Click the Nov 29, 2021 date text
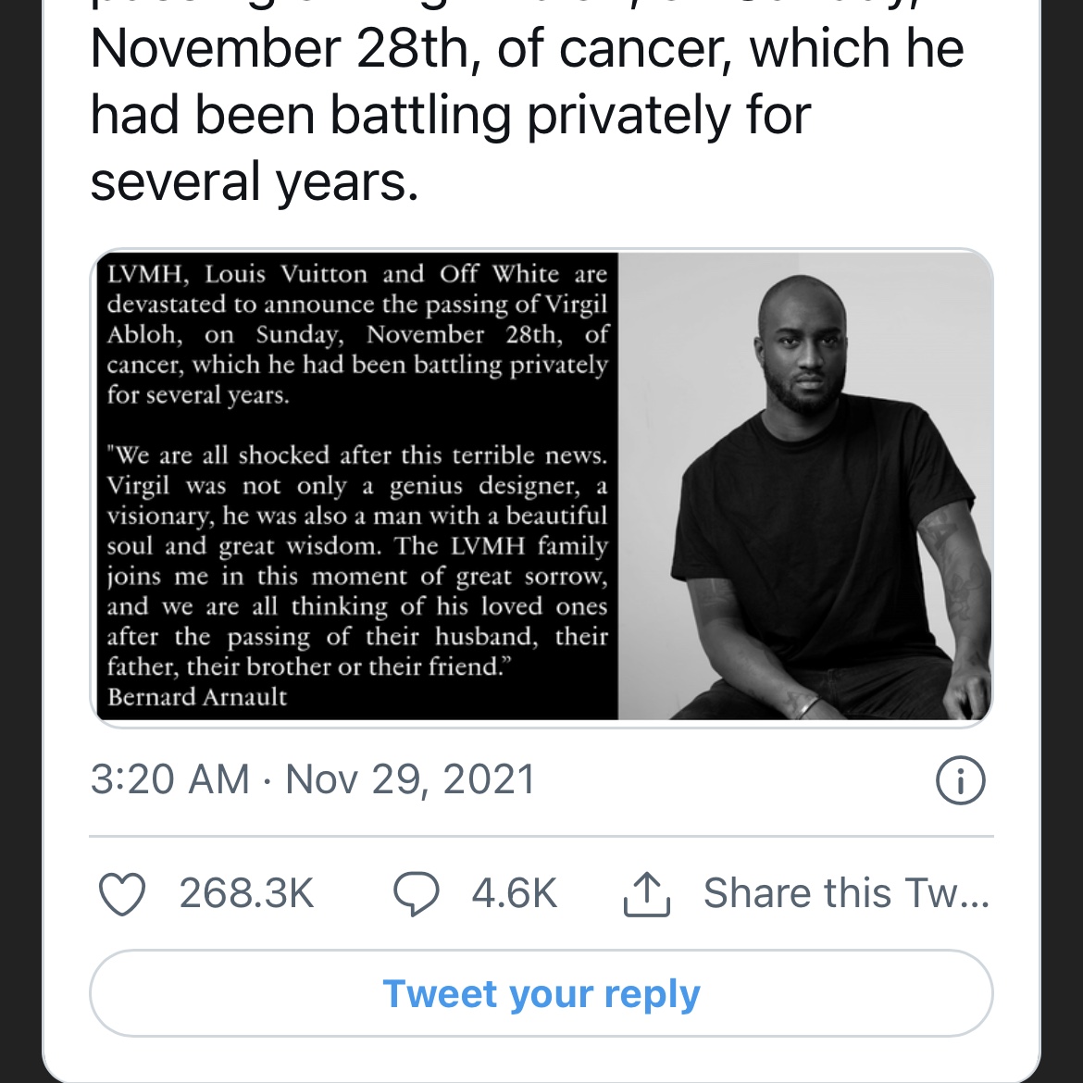The image size is (1083, 1083). pyautogui.click(x=410, y=779)
